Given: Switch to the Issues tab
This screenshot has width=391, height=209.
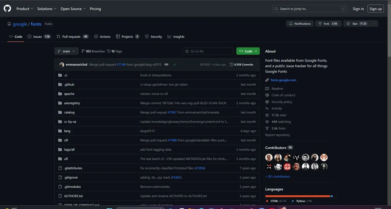Looking at the screenshot, I should pos(39,37).
